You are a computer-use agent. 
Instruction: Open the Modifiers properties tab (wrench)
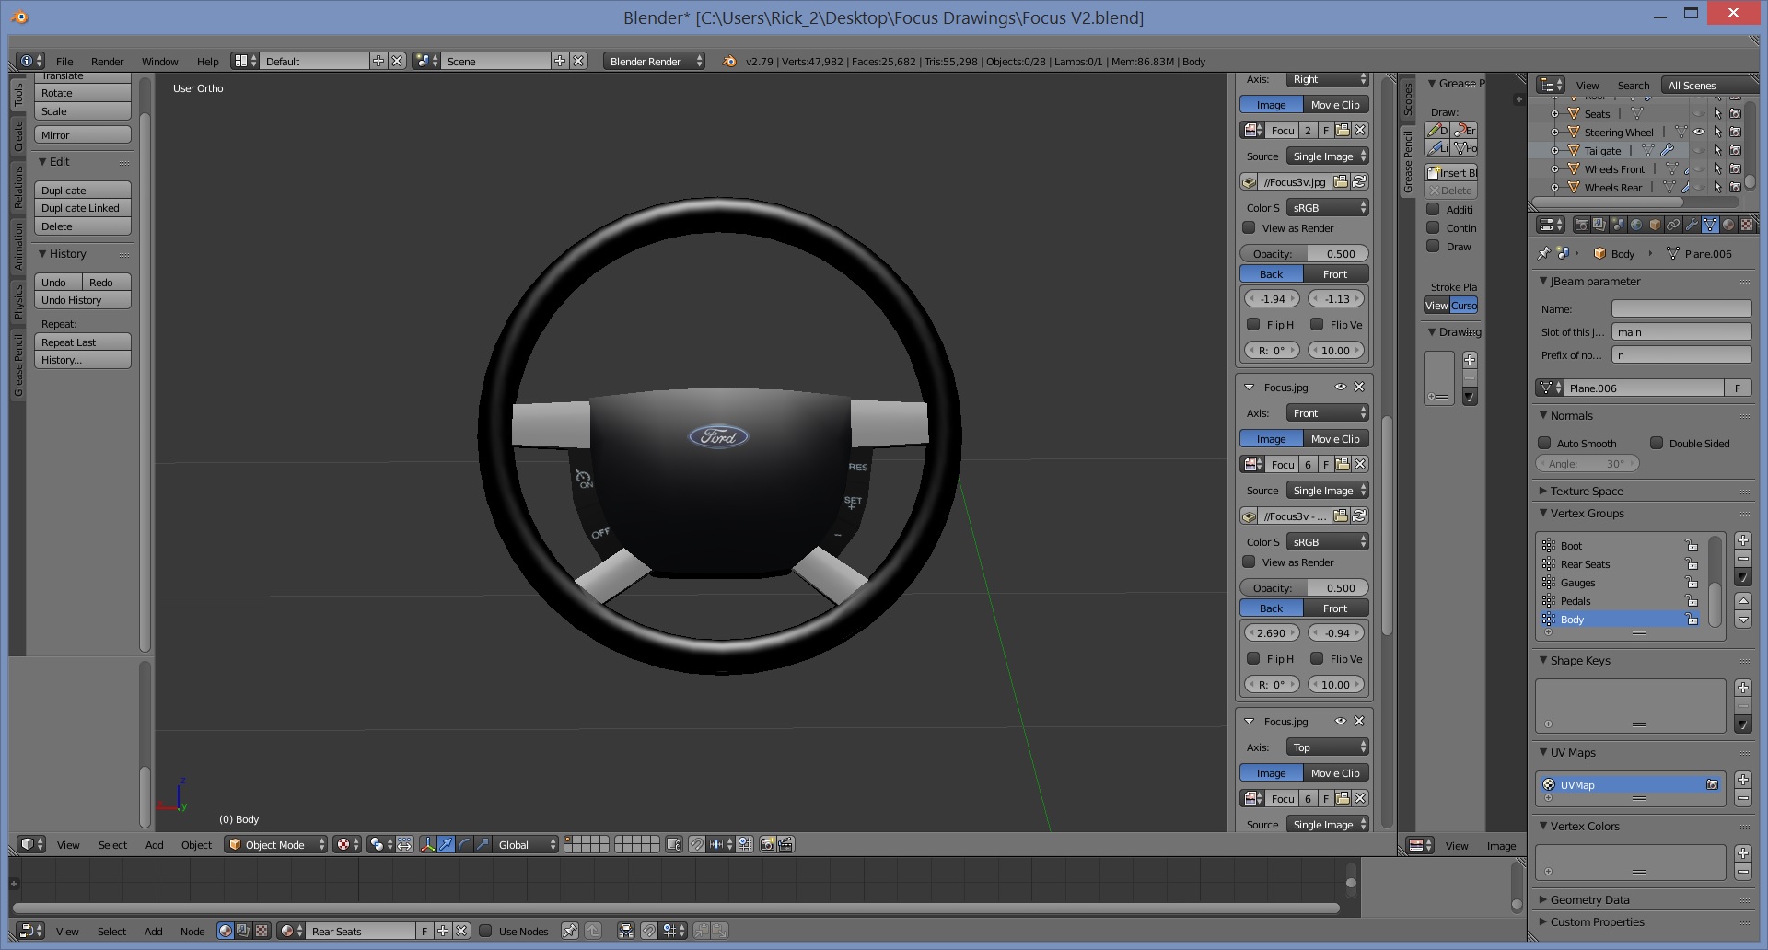(x=1692, y=225)
